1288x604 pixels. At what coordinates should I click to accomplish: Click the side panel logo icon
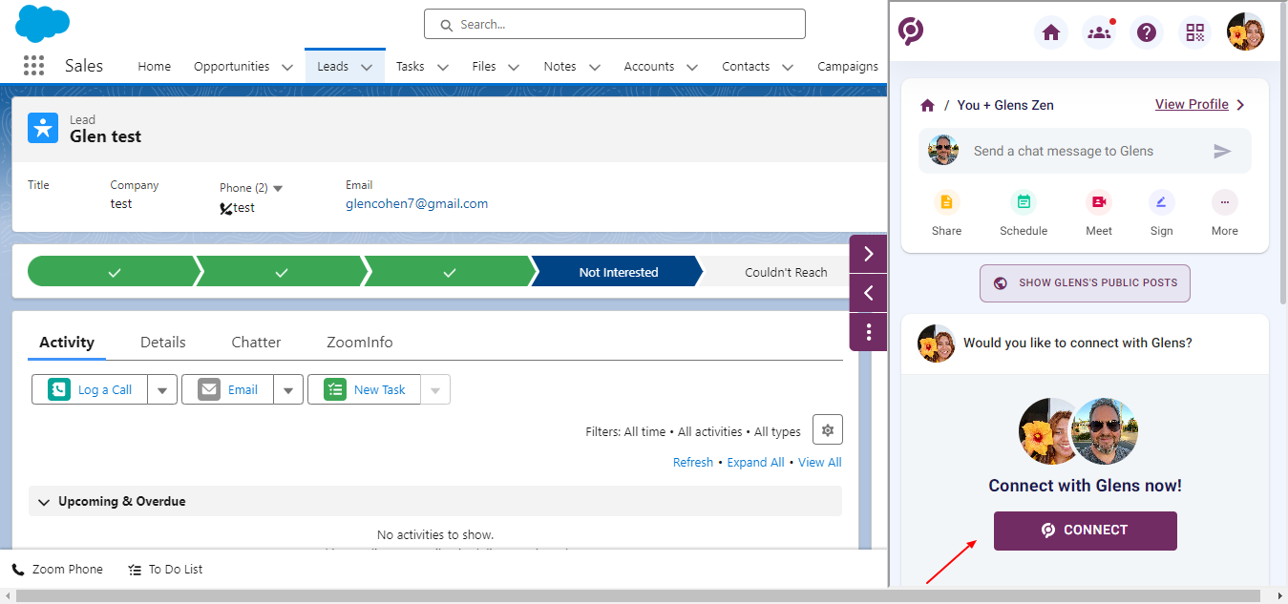click(x=911, y=31)
